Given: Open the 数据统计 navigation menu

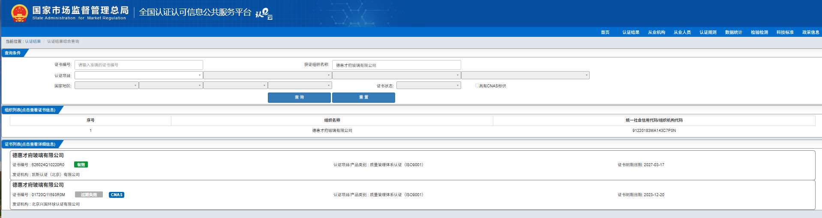Looking at the screenshot, I should (734, 32).
